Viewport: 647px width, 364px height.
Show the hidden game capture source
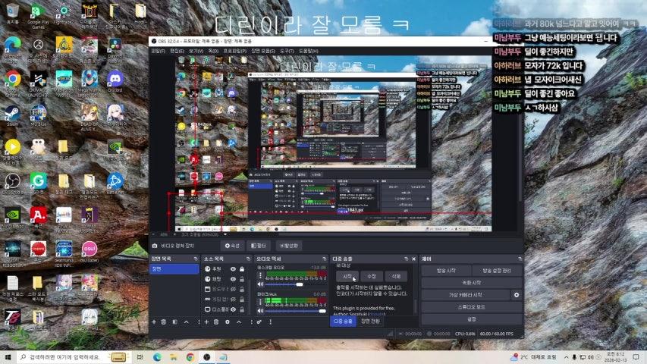pos(233,300)
